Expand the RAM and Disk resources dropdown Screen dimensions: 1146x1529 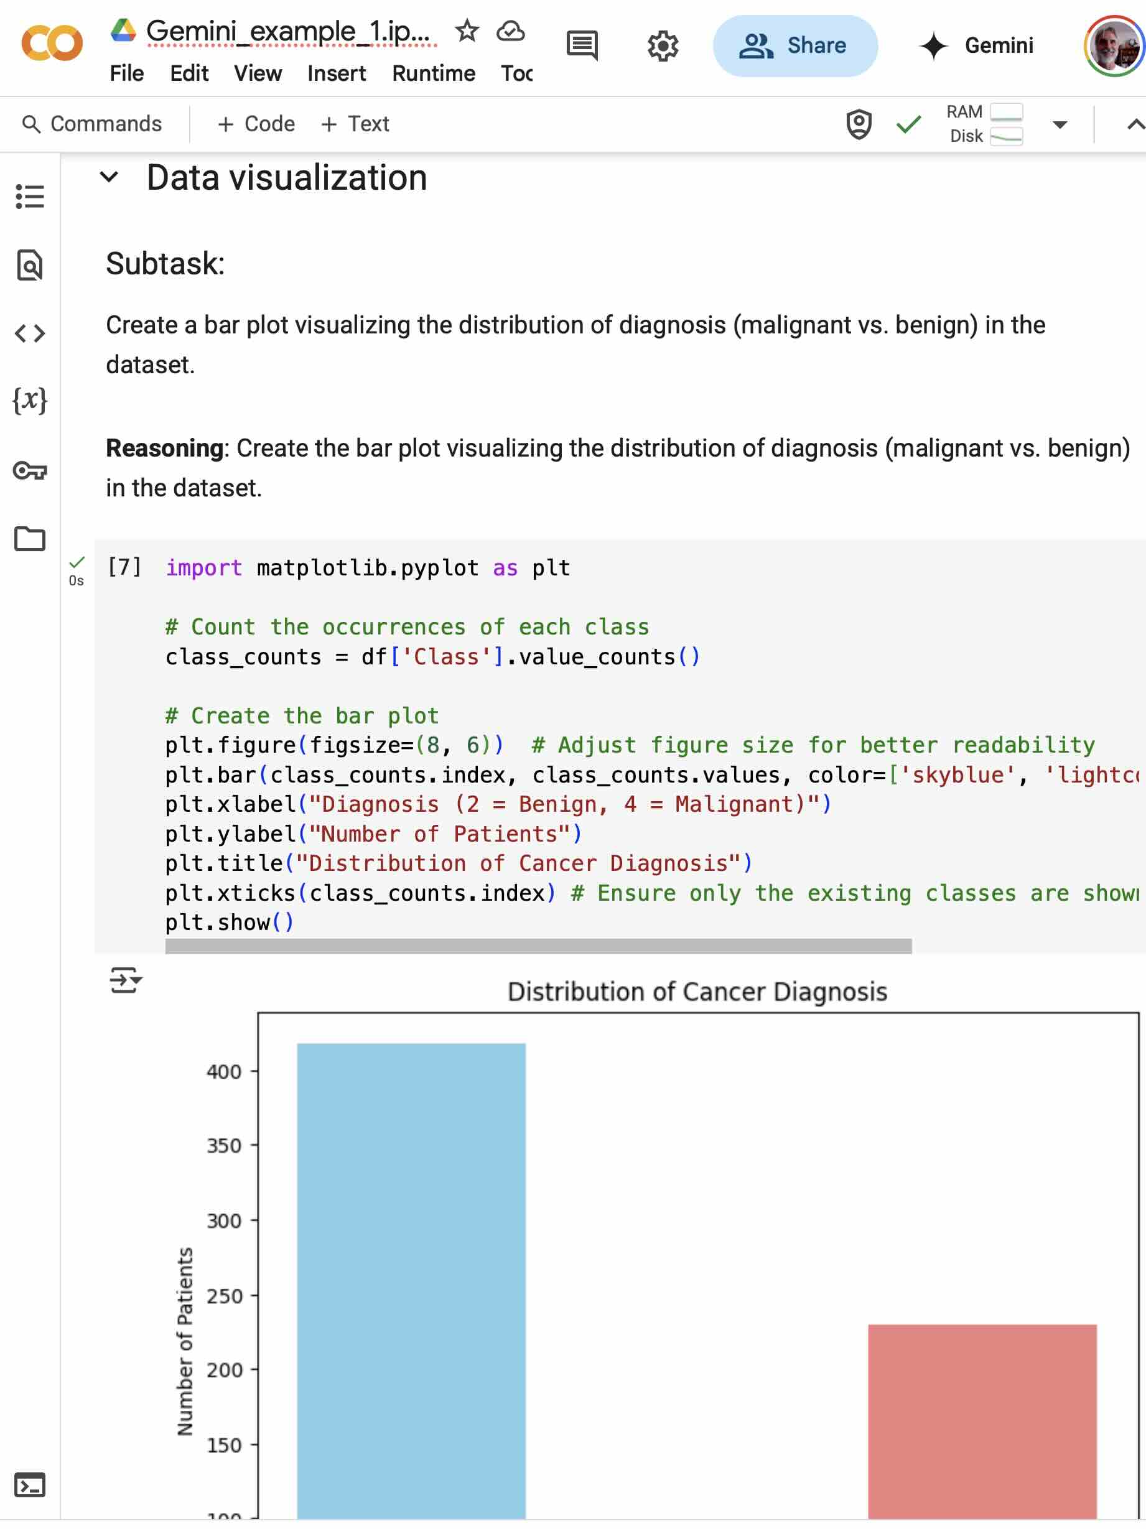tap(1060, 124)
